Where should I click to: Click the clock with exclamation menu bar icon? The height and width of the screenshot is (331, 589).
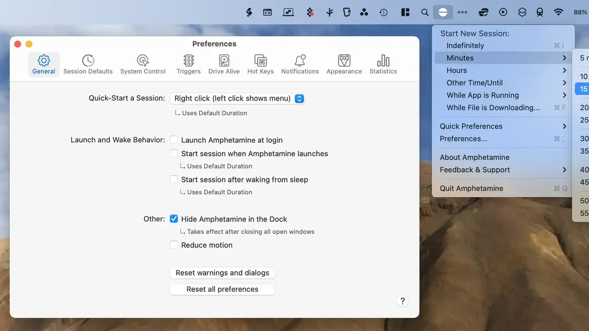(x=384, y=12)
